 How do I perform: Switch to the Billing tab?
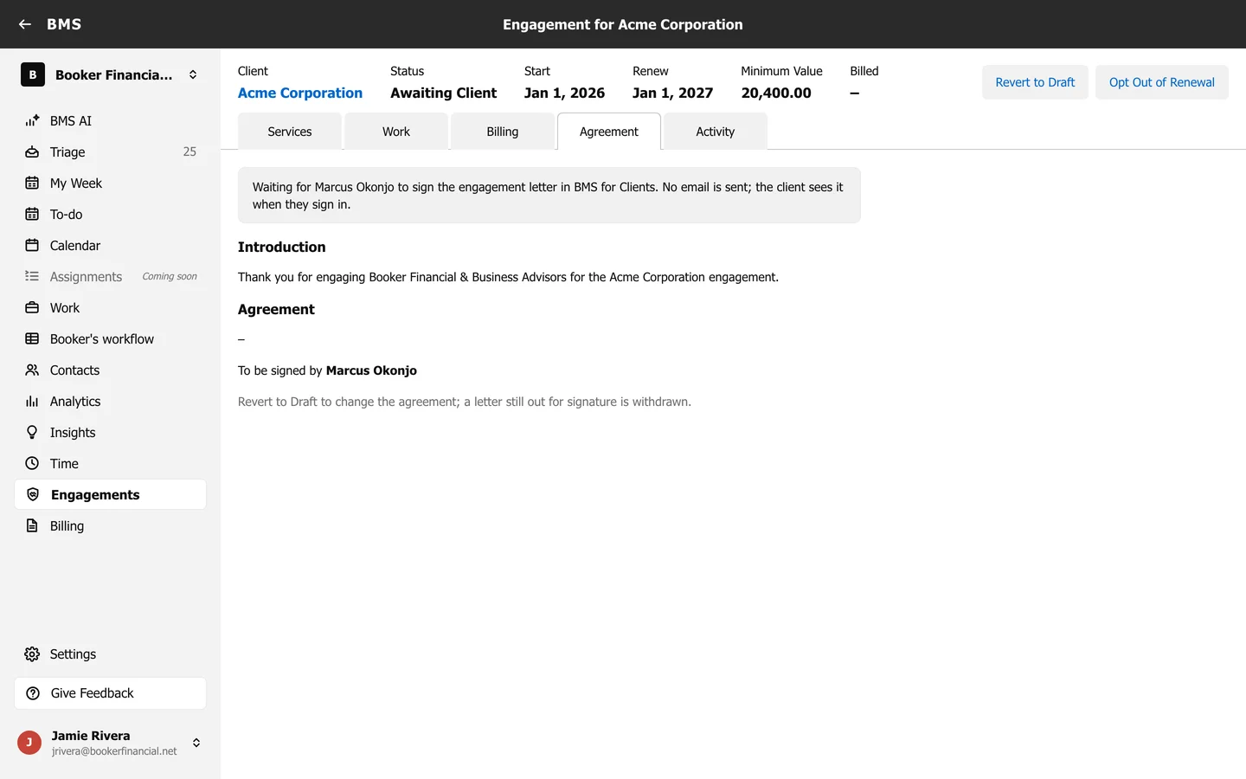click(x=503, y=132)
